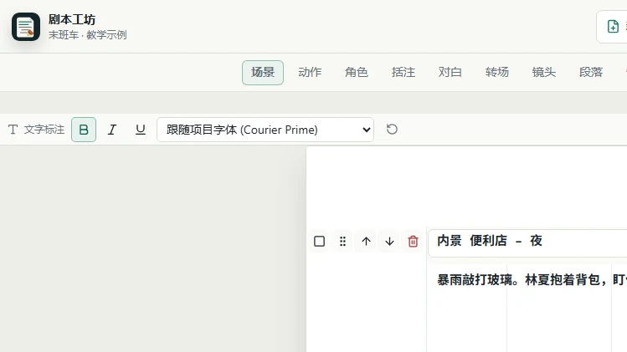The height and width of the screenshot is (352, 627).
Task: Toggle bold formatting button
Action: (x=84, y=130)
